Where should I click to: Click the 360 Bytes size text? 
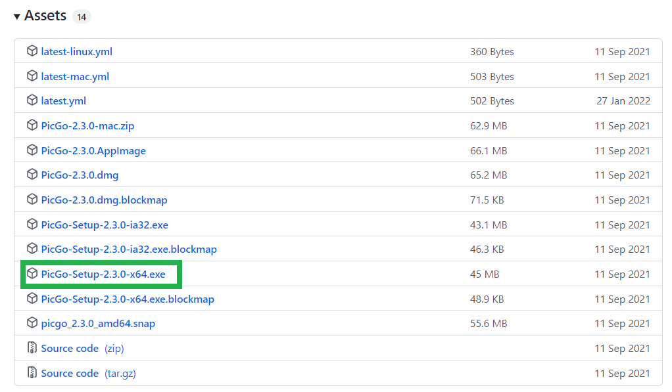coord(492,52)
